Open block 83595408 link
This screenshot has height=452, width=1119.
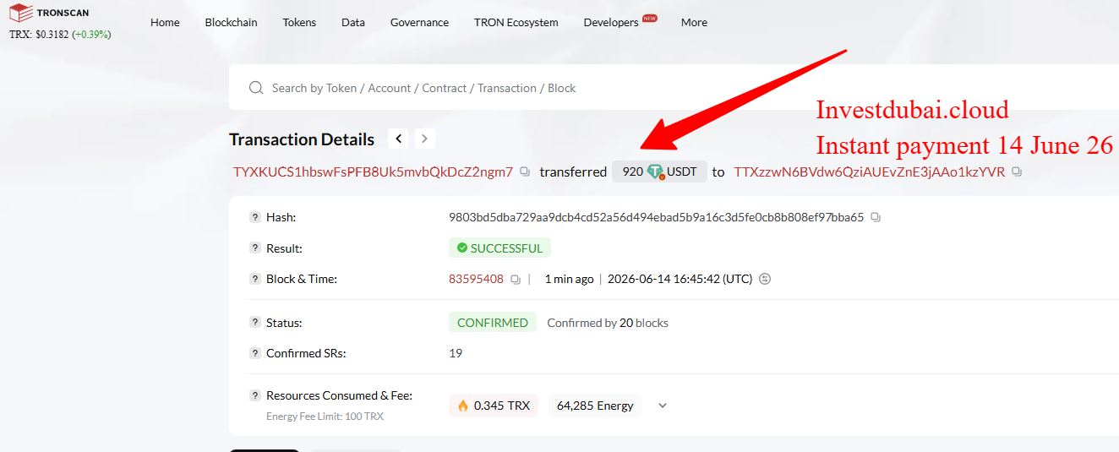tap(476, 279)
